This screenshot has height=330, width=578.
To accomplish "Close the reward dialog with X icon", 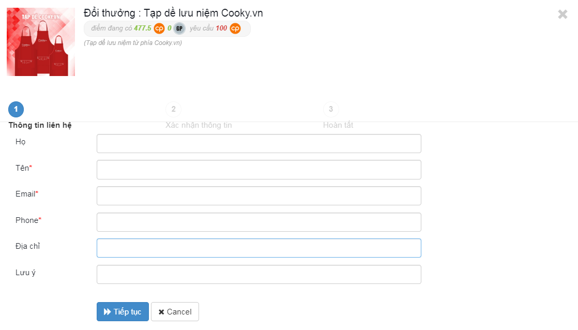I will click(x=562, y=14).
